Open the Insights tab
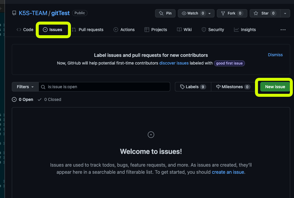Screen dimensions: 294x198 click(x=245, y=30)
